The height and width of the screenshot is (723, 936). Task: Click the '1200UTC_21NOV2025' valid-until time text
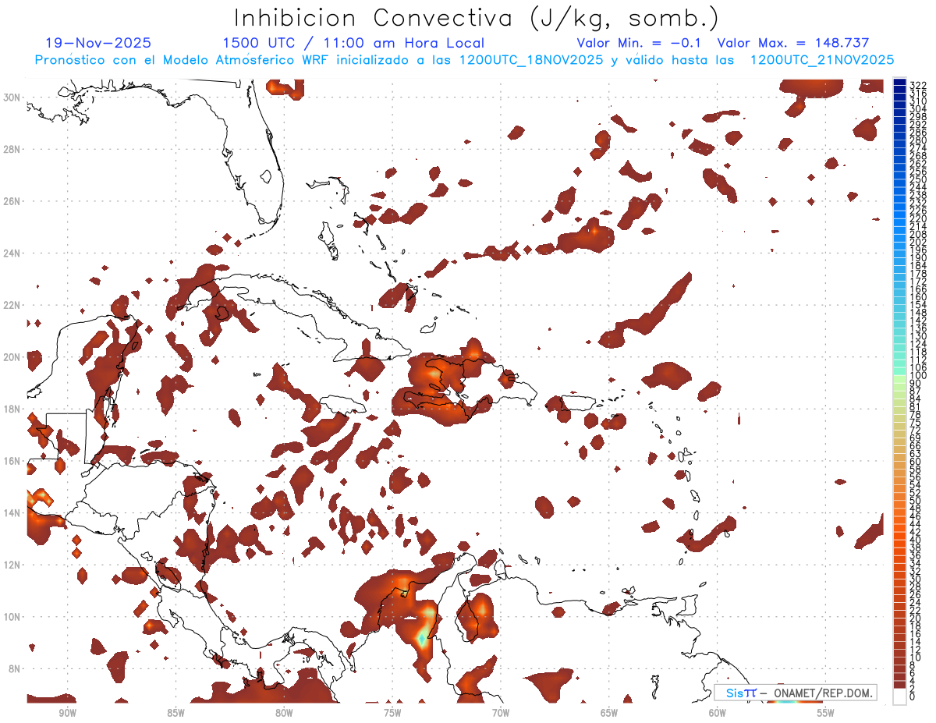tap(822, 60)
